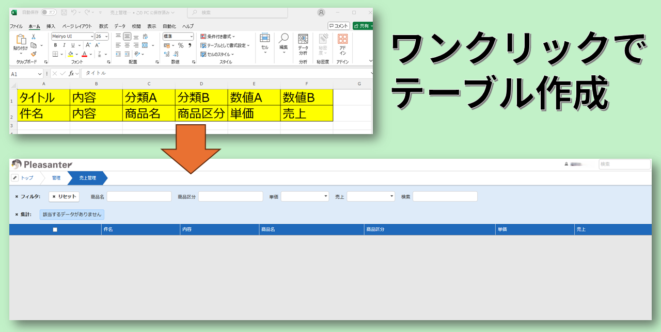Click the yellow fill color icon

70,54
